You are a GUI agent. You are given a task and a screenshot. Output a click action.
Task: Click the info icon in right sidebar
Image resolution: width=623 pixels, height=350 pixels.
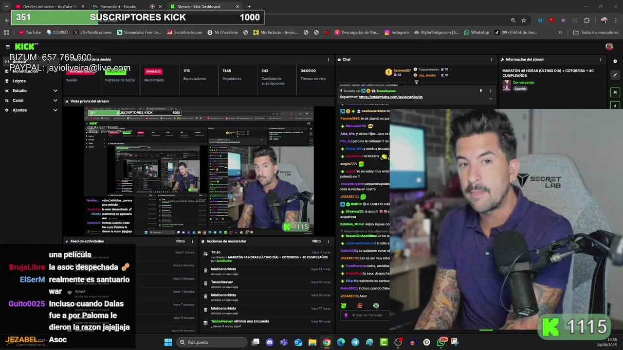tap(615, 61)
